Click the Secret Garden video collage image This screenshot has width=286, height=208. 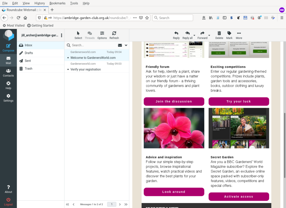coord(239,128)
